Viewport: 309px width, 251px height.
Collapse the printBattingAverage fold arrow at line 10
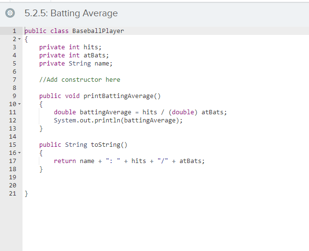19,104
